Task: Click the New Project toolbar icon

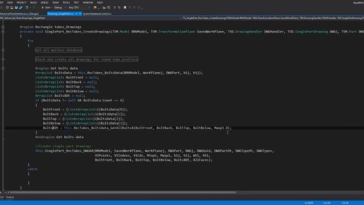Action: 7,7
